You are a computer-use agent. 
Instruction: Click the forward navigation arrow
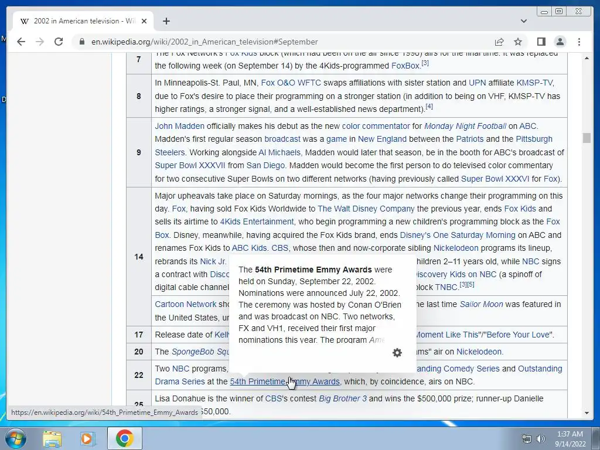40,42
